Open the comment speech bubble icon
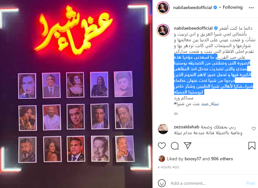 [x=175, y=146]
